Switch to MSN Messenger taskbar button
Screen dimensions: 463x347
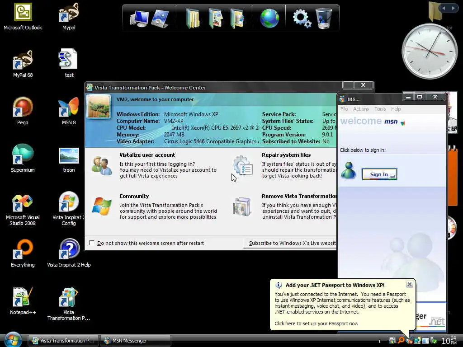click(136, 341)
